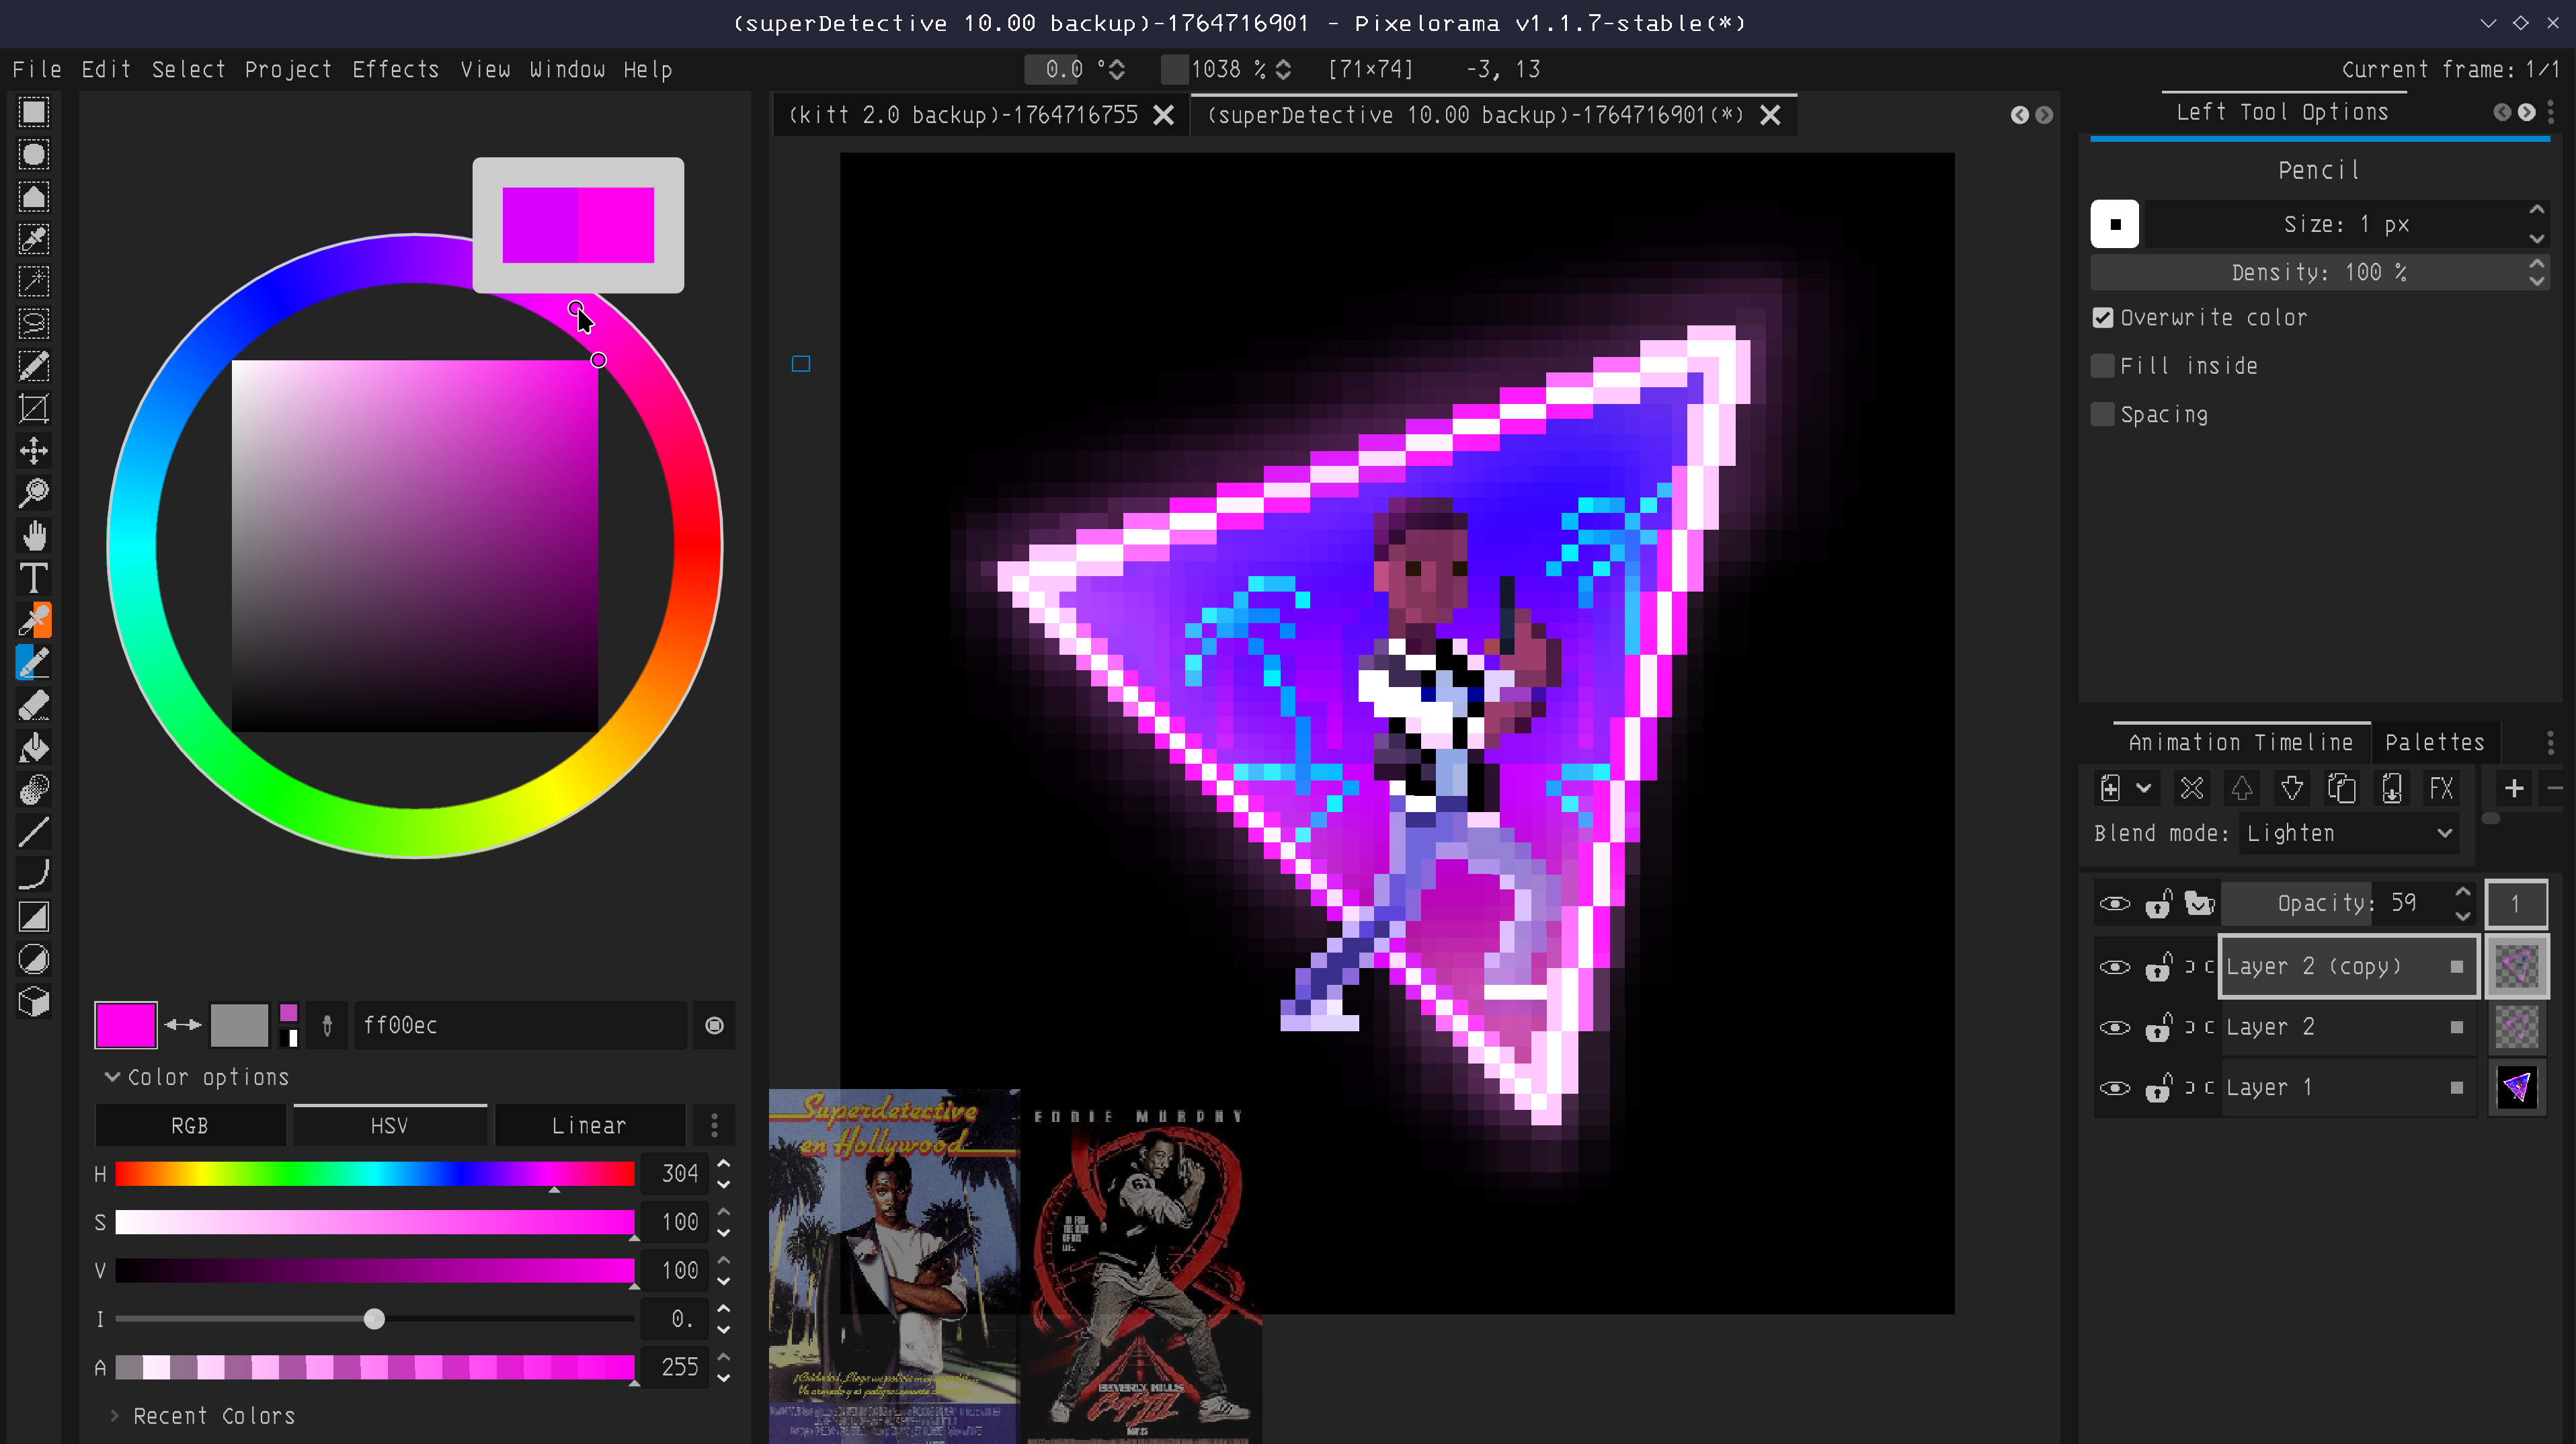Open the File menu
The image size is (2576, 1444).
(x=37, y=69)
